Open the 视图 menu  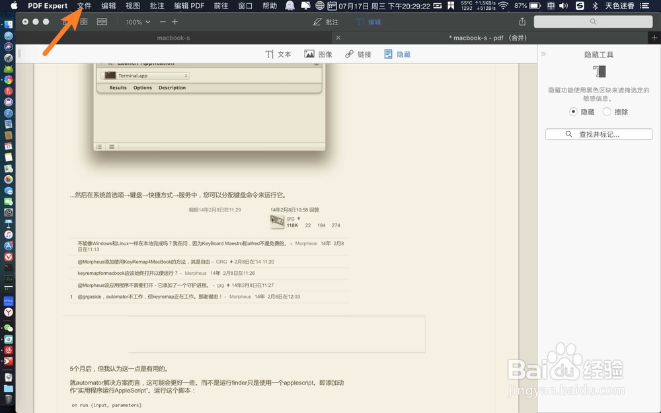tap(133, 5)
